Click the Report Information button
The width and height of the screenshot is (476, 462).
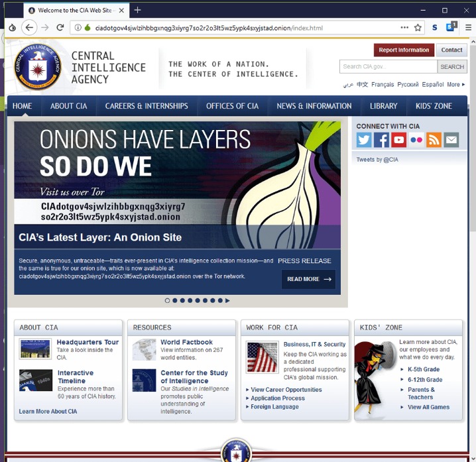[404, 50]
